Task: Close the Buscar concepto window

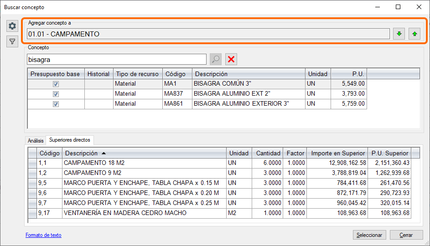Action: (x=419, y=7)
